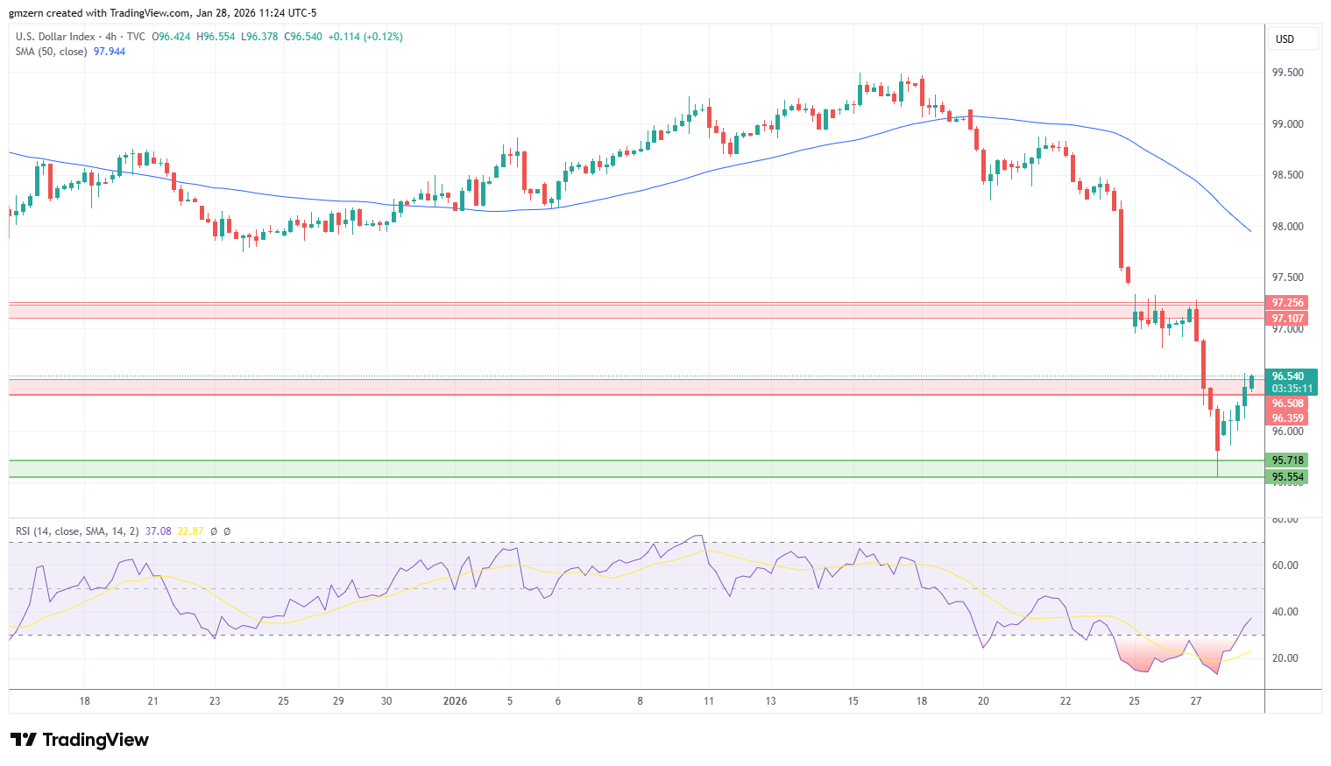The width and height of the screenshot is (1331, 766).
Task: Click the date axis label 20
Action: pyautogui.click(x=983, y=701)
